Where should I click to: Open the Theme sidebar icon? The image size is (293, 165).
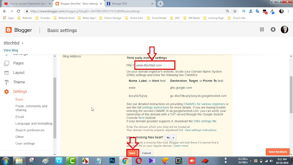6,82
